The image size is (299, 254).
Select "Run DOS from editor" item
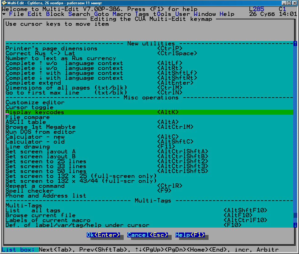click(149, 132)
